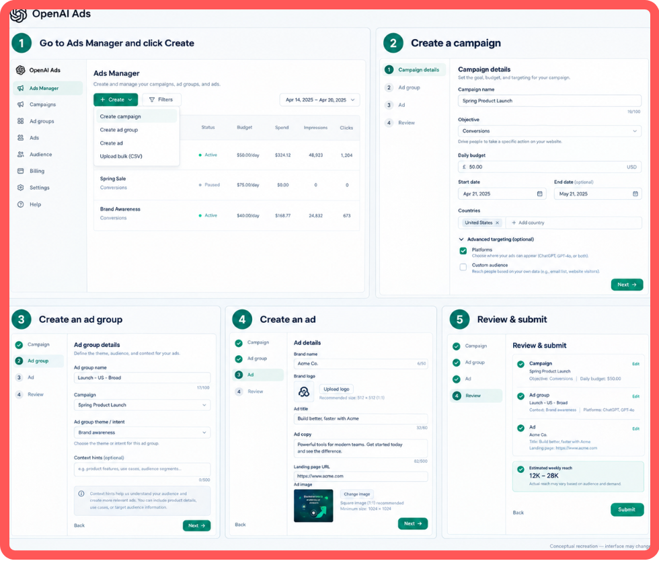
Task: Click the Change image button
Action: pos(357,494)
